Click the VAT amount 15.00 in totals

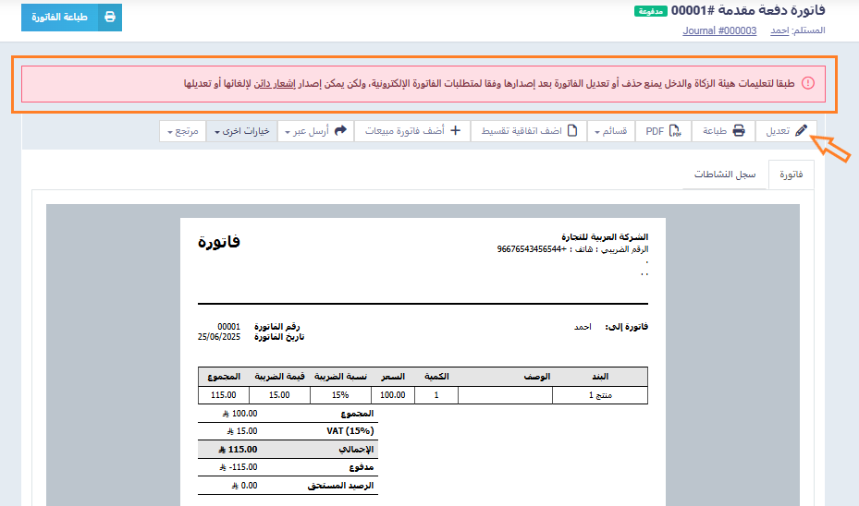point(242,431)
